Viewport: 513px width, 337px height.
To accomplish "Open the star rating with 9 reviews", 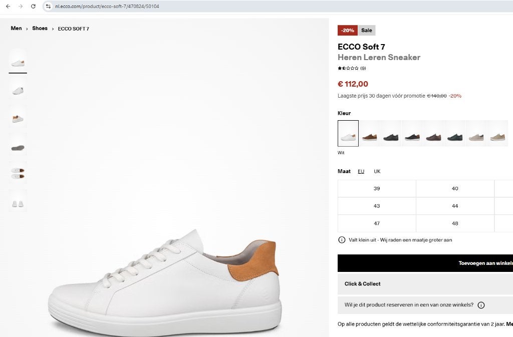I will tap(352, 68).
